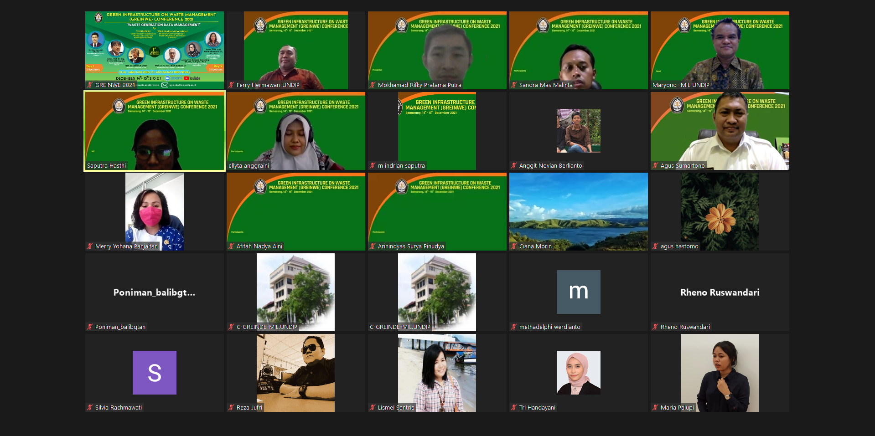Click the Mokhamad Rifky Pratama Putra name label

click(x=419, y=85)
